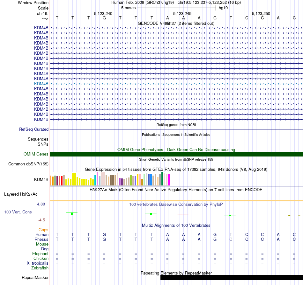Click the dark green OMIM Genes bar
This screenshot has width=303, height=285.
coord(176,154)
